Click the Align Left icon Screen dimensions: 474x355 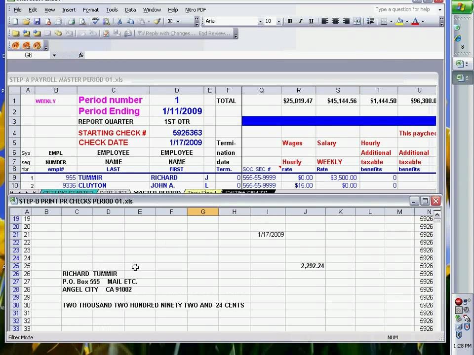324,21
